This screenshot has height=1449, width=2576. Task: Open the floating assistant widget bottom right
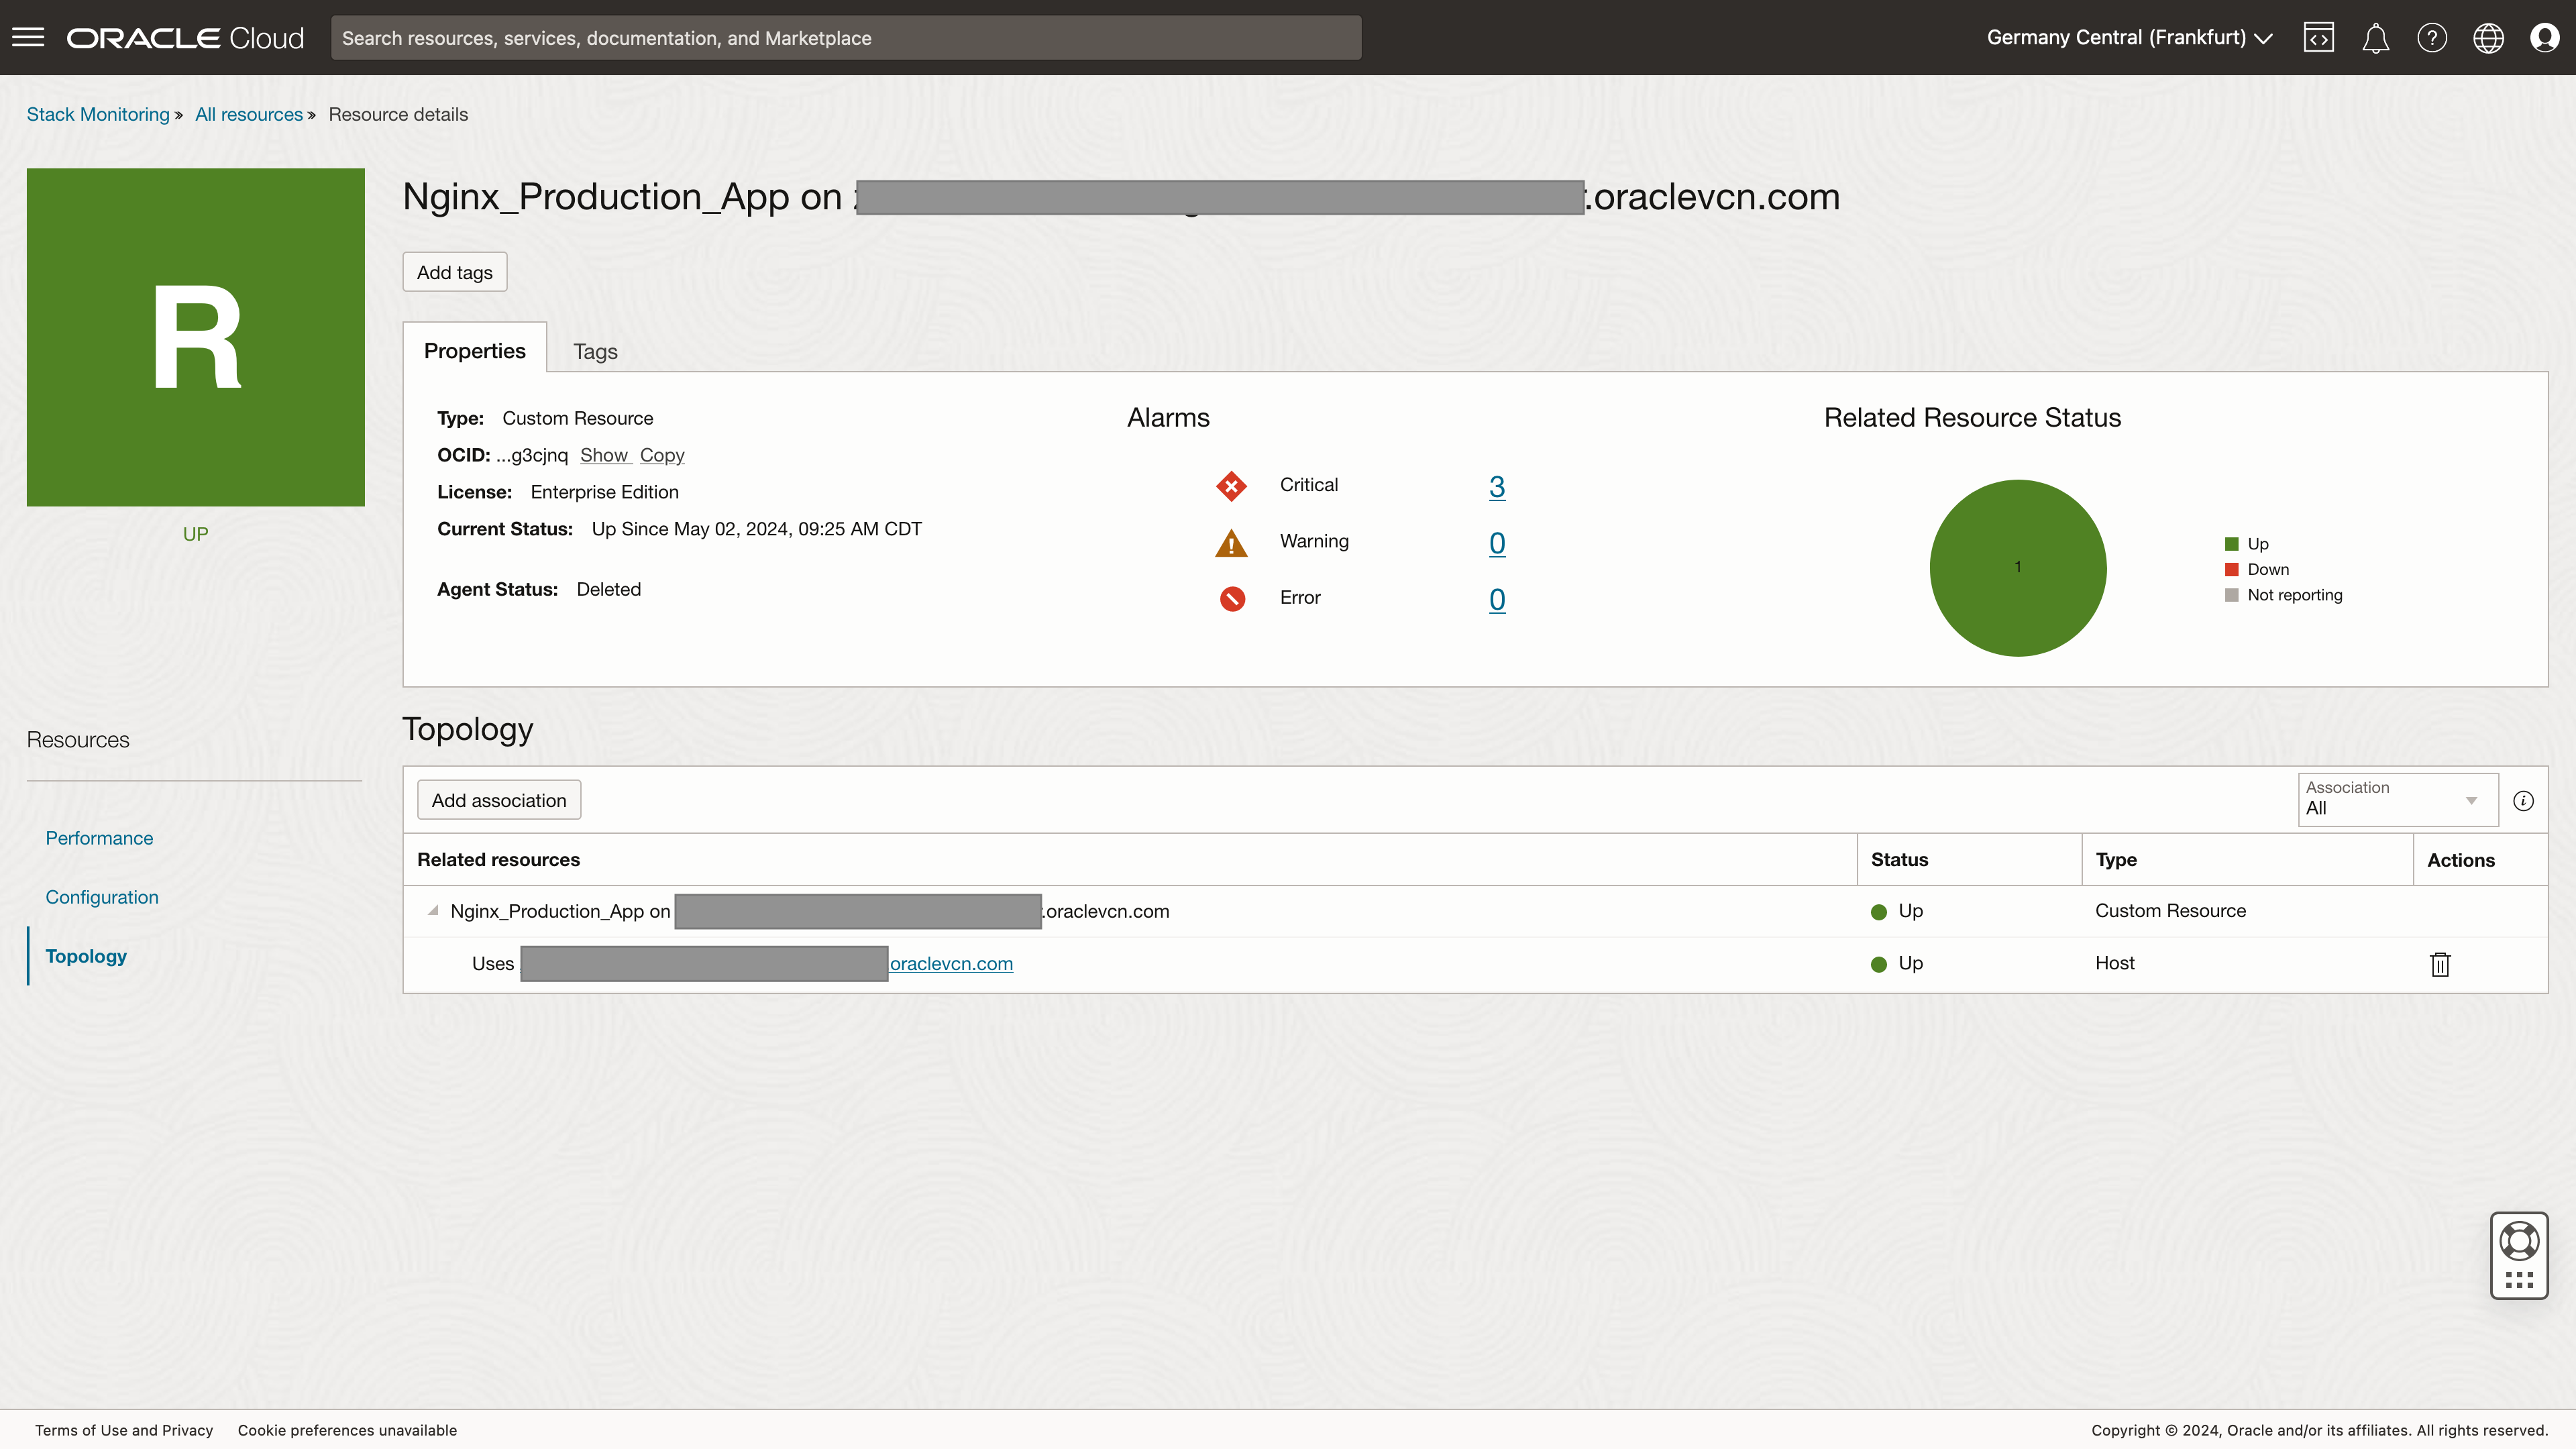pos(2519,1256)
